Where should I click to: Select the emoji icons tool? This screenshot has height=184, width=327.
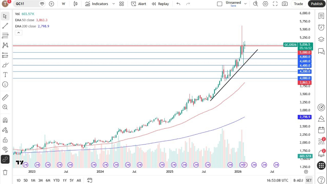click(x=5, y=85)
